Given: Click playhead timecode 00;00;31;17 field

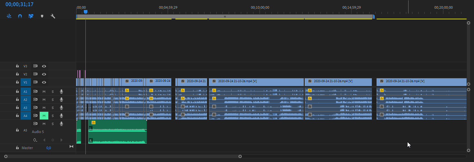Looking at the screenshot, I should click(19, 5).
